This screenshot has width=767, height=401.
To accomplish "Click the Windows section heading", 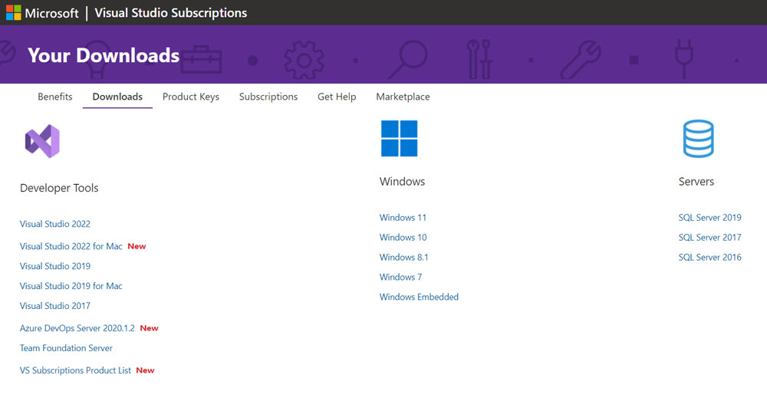I will point(402,182).
